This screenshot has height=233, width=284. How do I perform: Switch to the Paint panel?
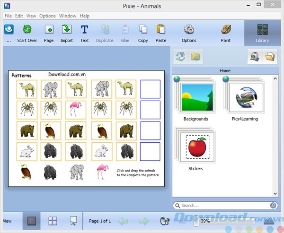pyautogui.click(x=226, y=32)
